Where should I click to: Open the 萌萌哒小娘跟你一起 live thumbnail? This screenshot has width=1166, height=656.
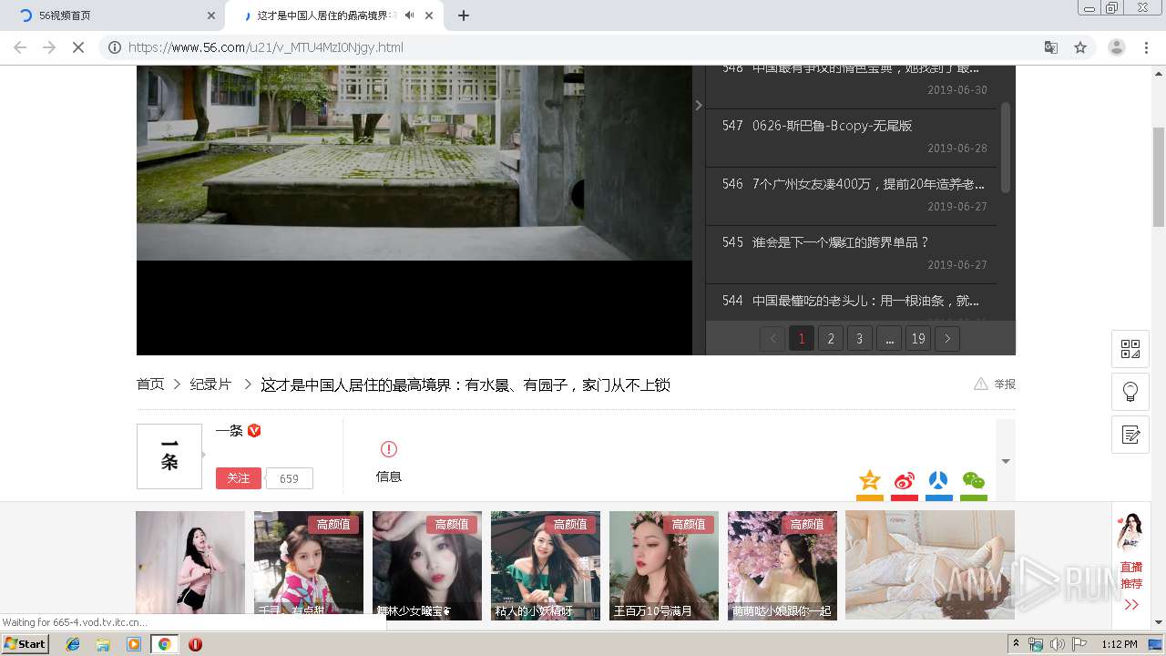(x=782, y=565)
